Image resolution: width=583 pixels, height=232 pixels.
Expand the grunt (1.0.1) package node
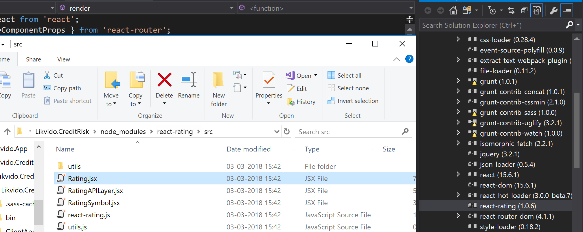[x=458, y=81]
